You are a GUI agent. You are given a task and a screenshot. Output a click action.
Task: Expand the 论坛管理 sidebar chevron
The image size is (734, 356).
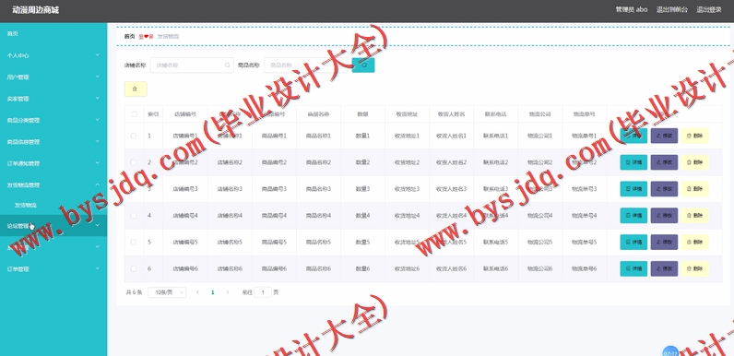[x=98, y=225]
